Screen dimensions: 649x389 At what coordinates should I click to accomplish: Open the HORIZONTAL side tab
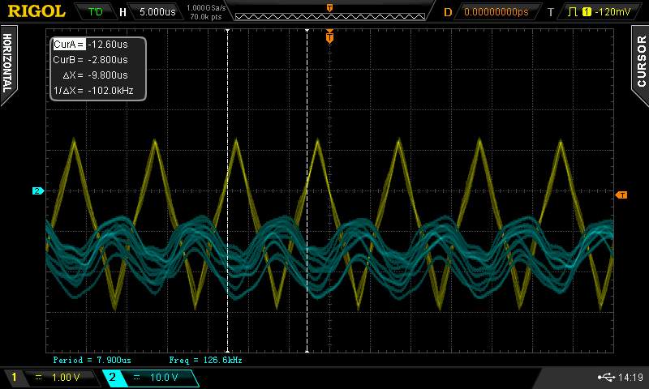coord(8,62)
